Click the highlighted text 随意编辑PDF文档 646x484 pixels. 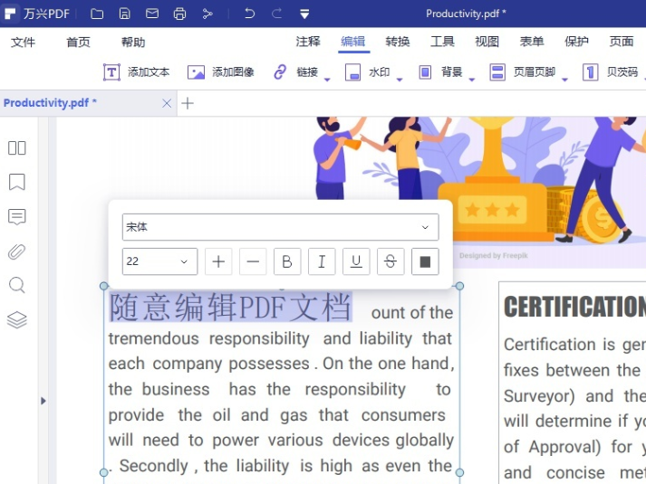230,307
